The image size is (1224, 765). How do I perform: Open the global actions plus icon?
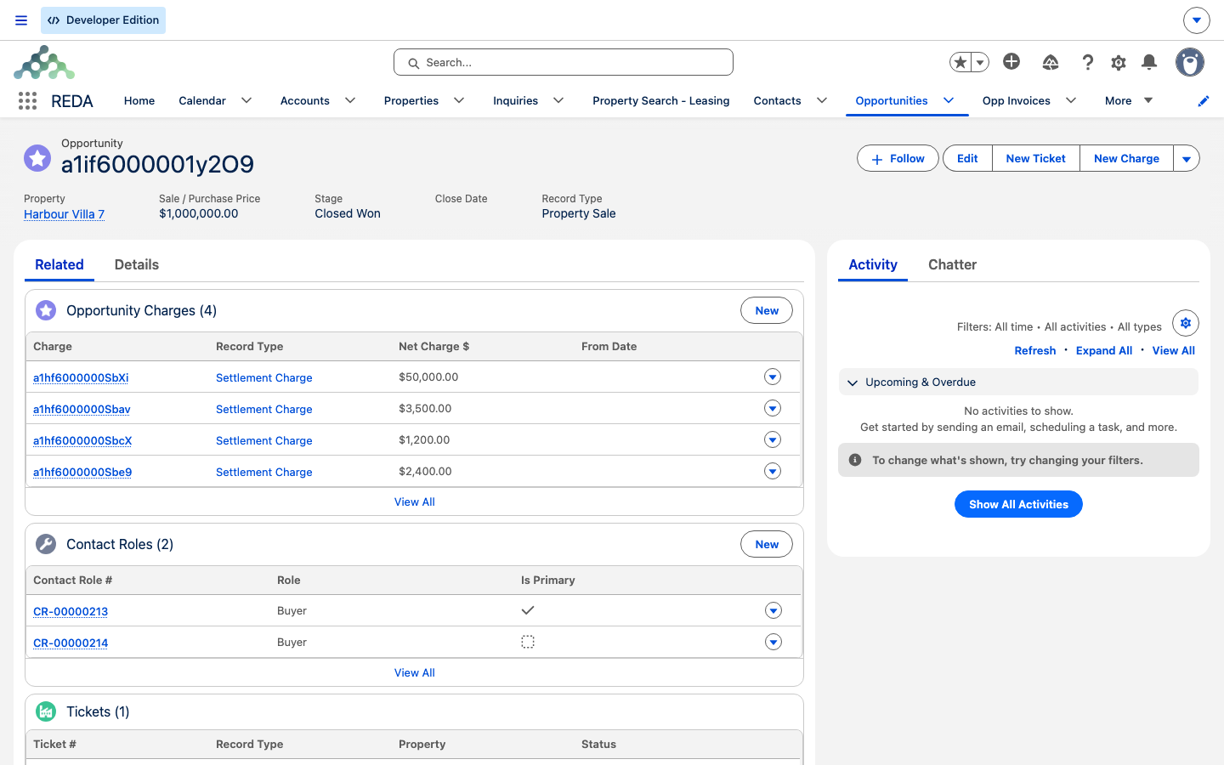pos(1011,61)
